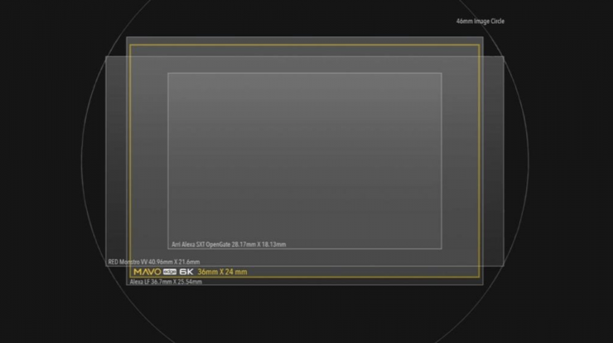Click the 46mm Image Circle label
The width and height of the screenshot is (613, 343).
[480, 22]
